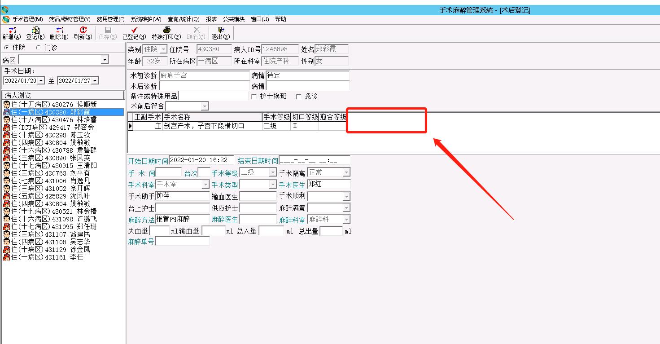Select patient row 430298 陈玉钦
The height and width of the screenshot is (344, 660).
pos(63,135)
